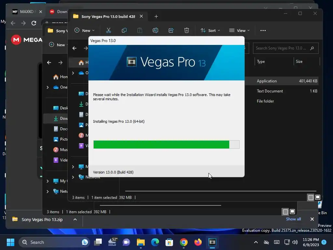333x250 pixels.
Task: Select Music in back Explorer sidebar
Action: coord(60,150)
